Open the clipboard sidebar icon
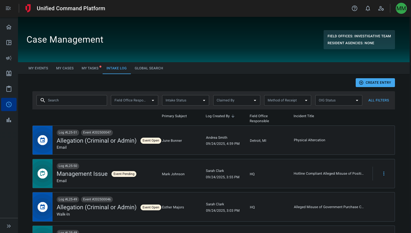The image size is (411, 233). tap(9, 89)
